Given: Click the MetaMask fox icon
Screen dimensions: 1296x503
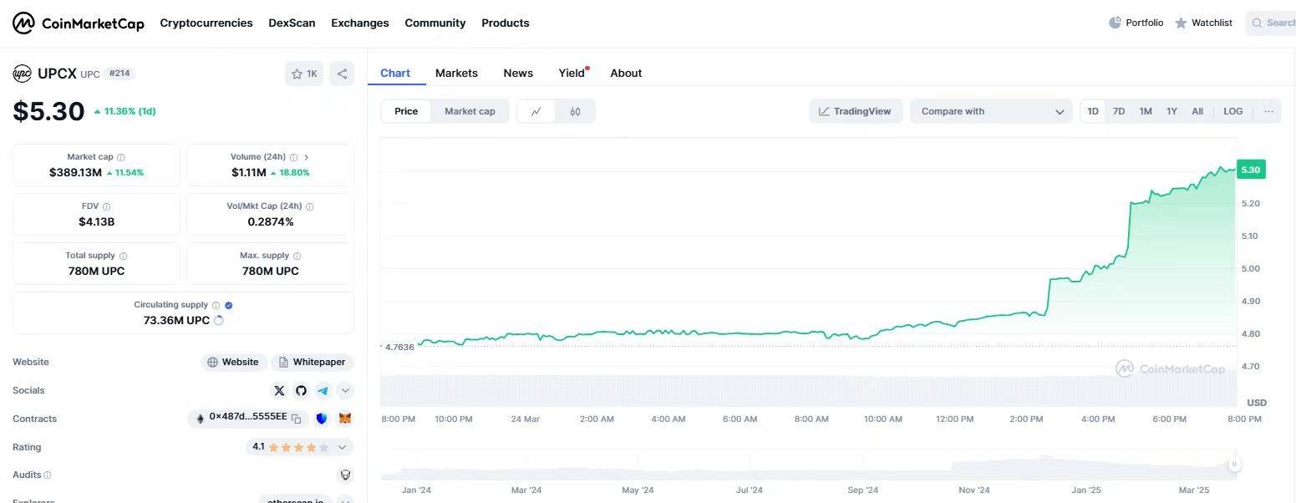Looking at the screenshot, I should pyautogui.click(x=344, y=419).
